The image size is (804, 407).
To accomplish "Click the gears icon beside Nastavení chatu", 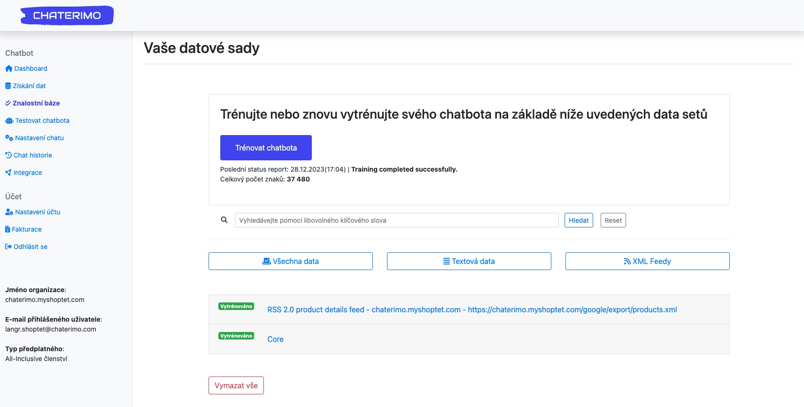I will point(9,138).
